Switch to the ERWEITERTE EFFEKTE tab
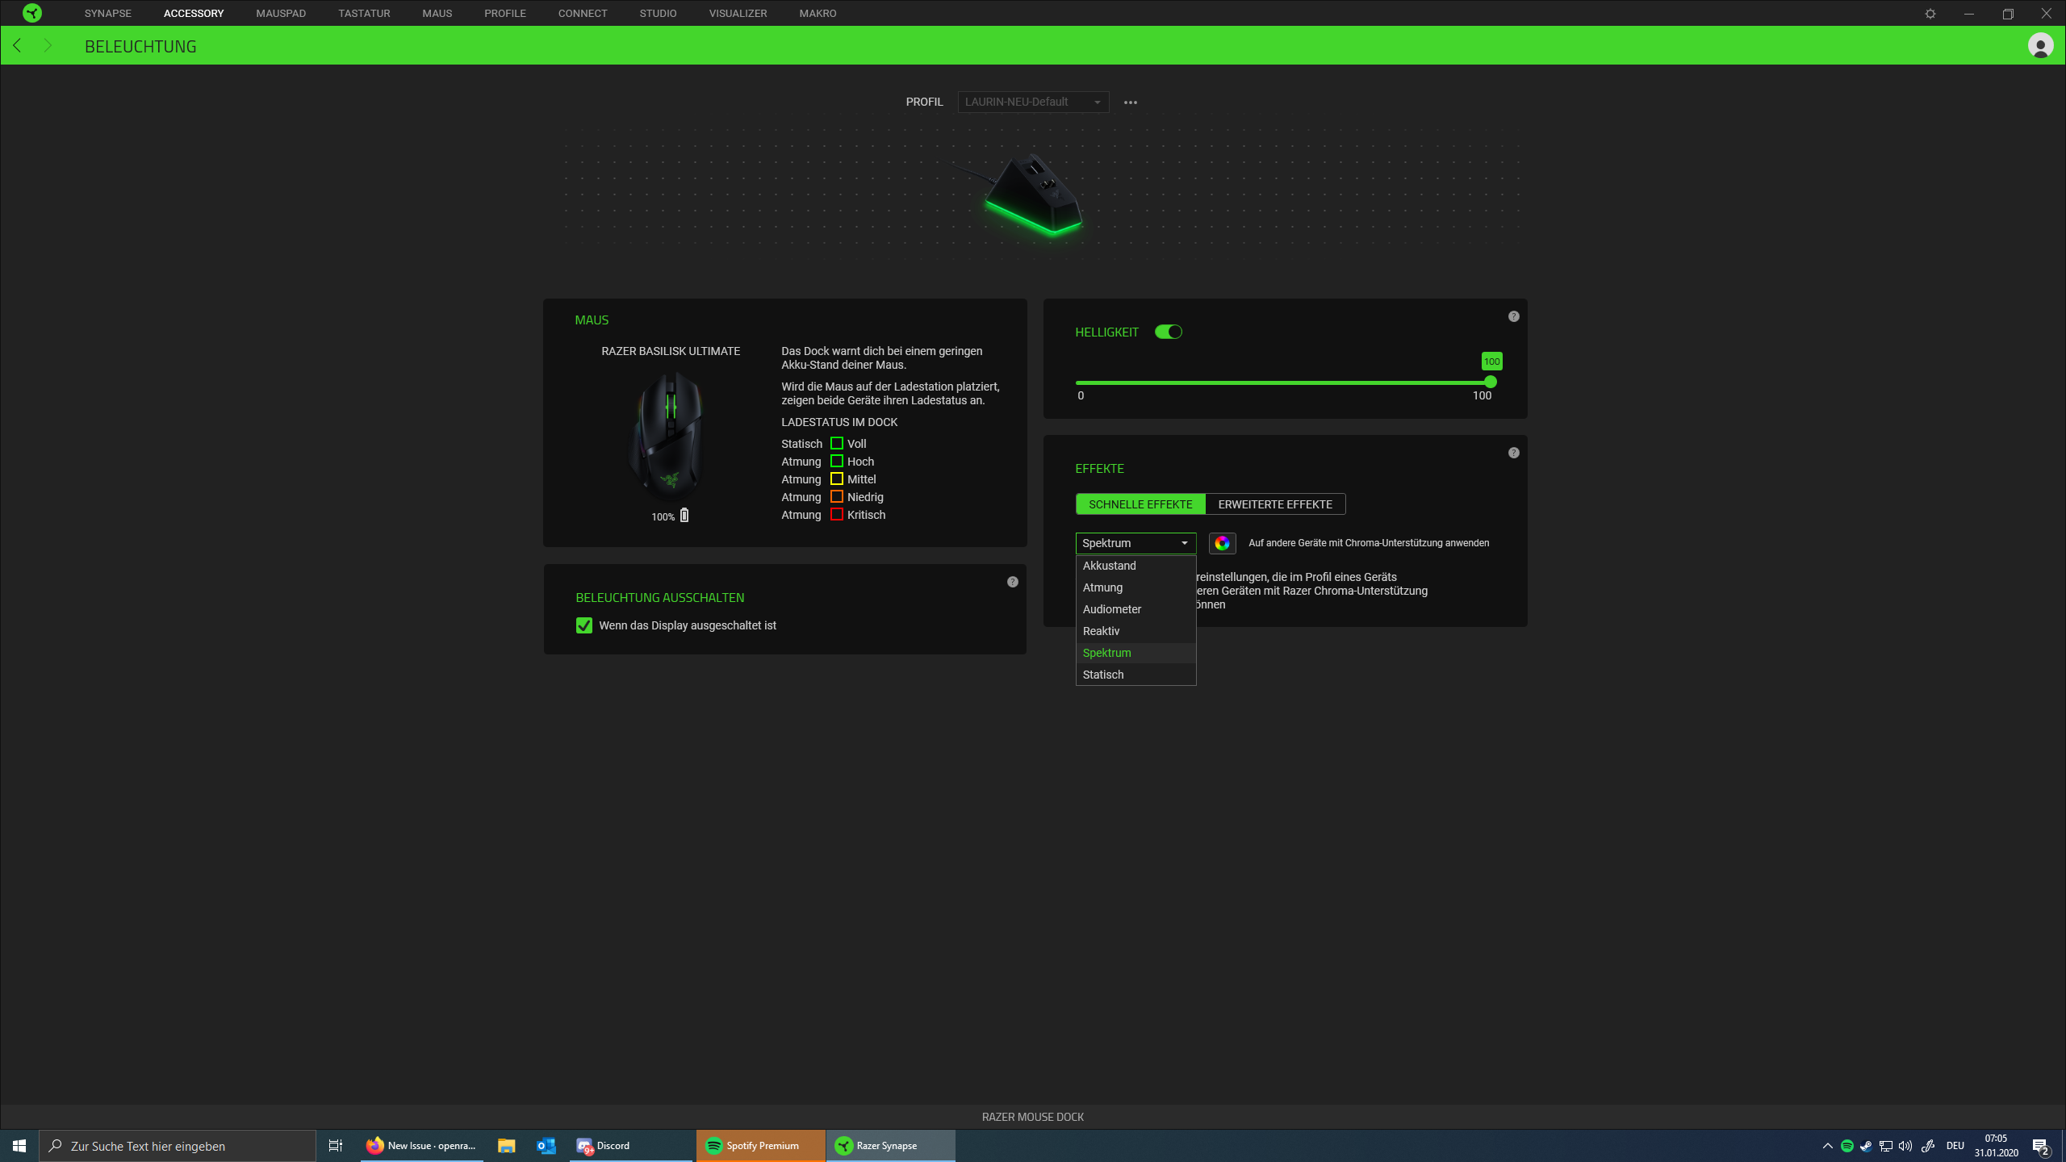The image size is (2066, 1162). click(x=1275, y=504)
